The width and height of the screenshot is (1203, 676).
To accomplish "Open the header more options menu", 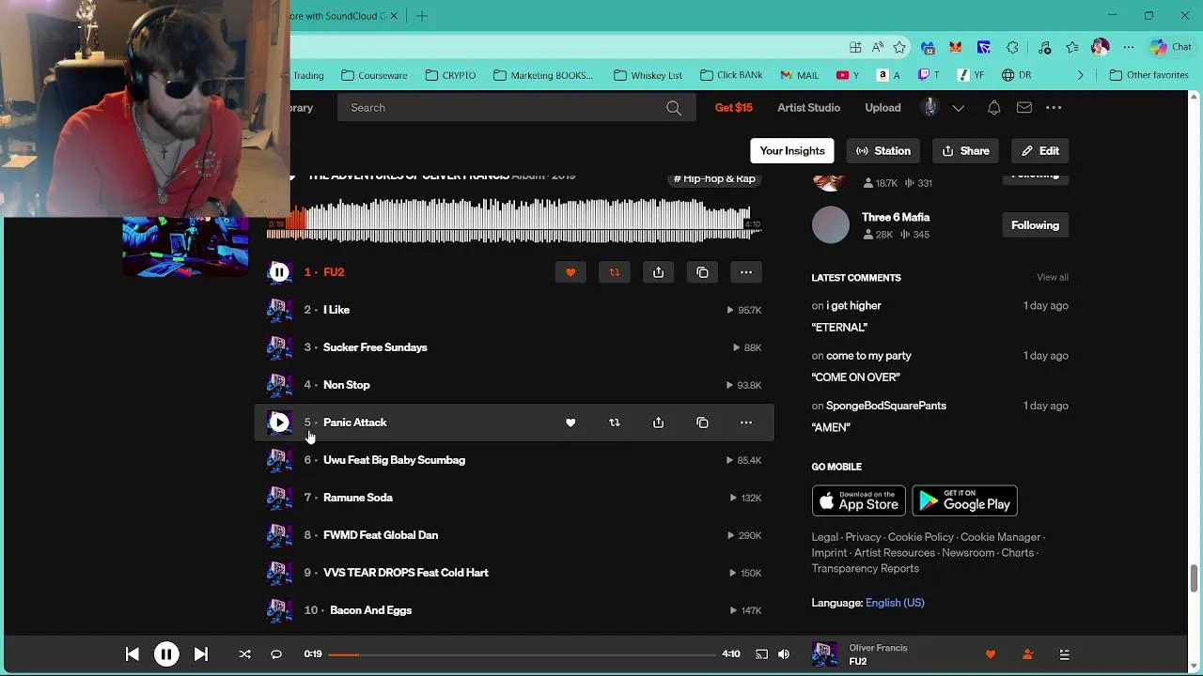I will 1054,108.
